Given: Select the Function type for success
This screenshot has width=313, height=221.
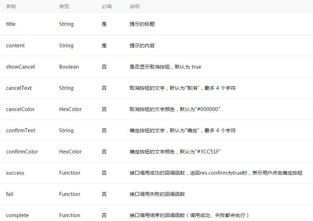Looking at the screenshot, I should pos(70,173).
